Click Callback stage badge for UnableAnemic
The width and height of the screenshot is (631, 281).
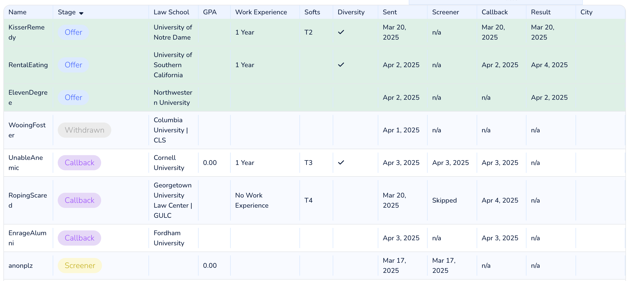(x=79, y=163)
